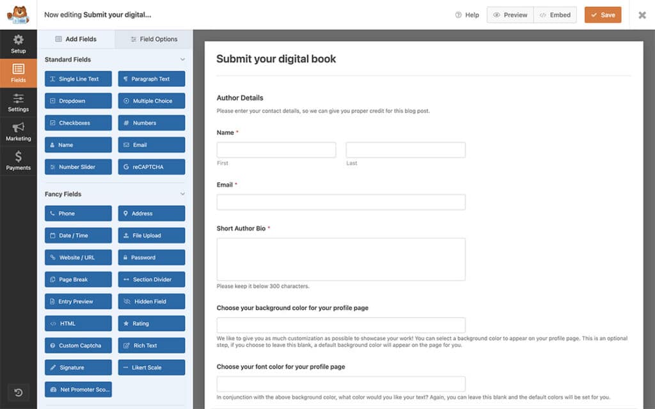655x409 pixels.
Task: Open the Setup gear panel
Action: tap(19, 44)
